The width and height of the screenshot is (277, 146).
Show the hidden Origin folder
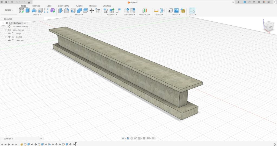pyautogui.click(x=9, y=33)
